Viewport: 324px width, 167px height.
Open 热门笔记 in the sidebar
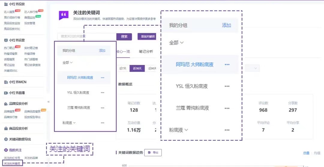point(9,48)
